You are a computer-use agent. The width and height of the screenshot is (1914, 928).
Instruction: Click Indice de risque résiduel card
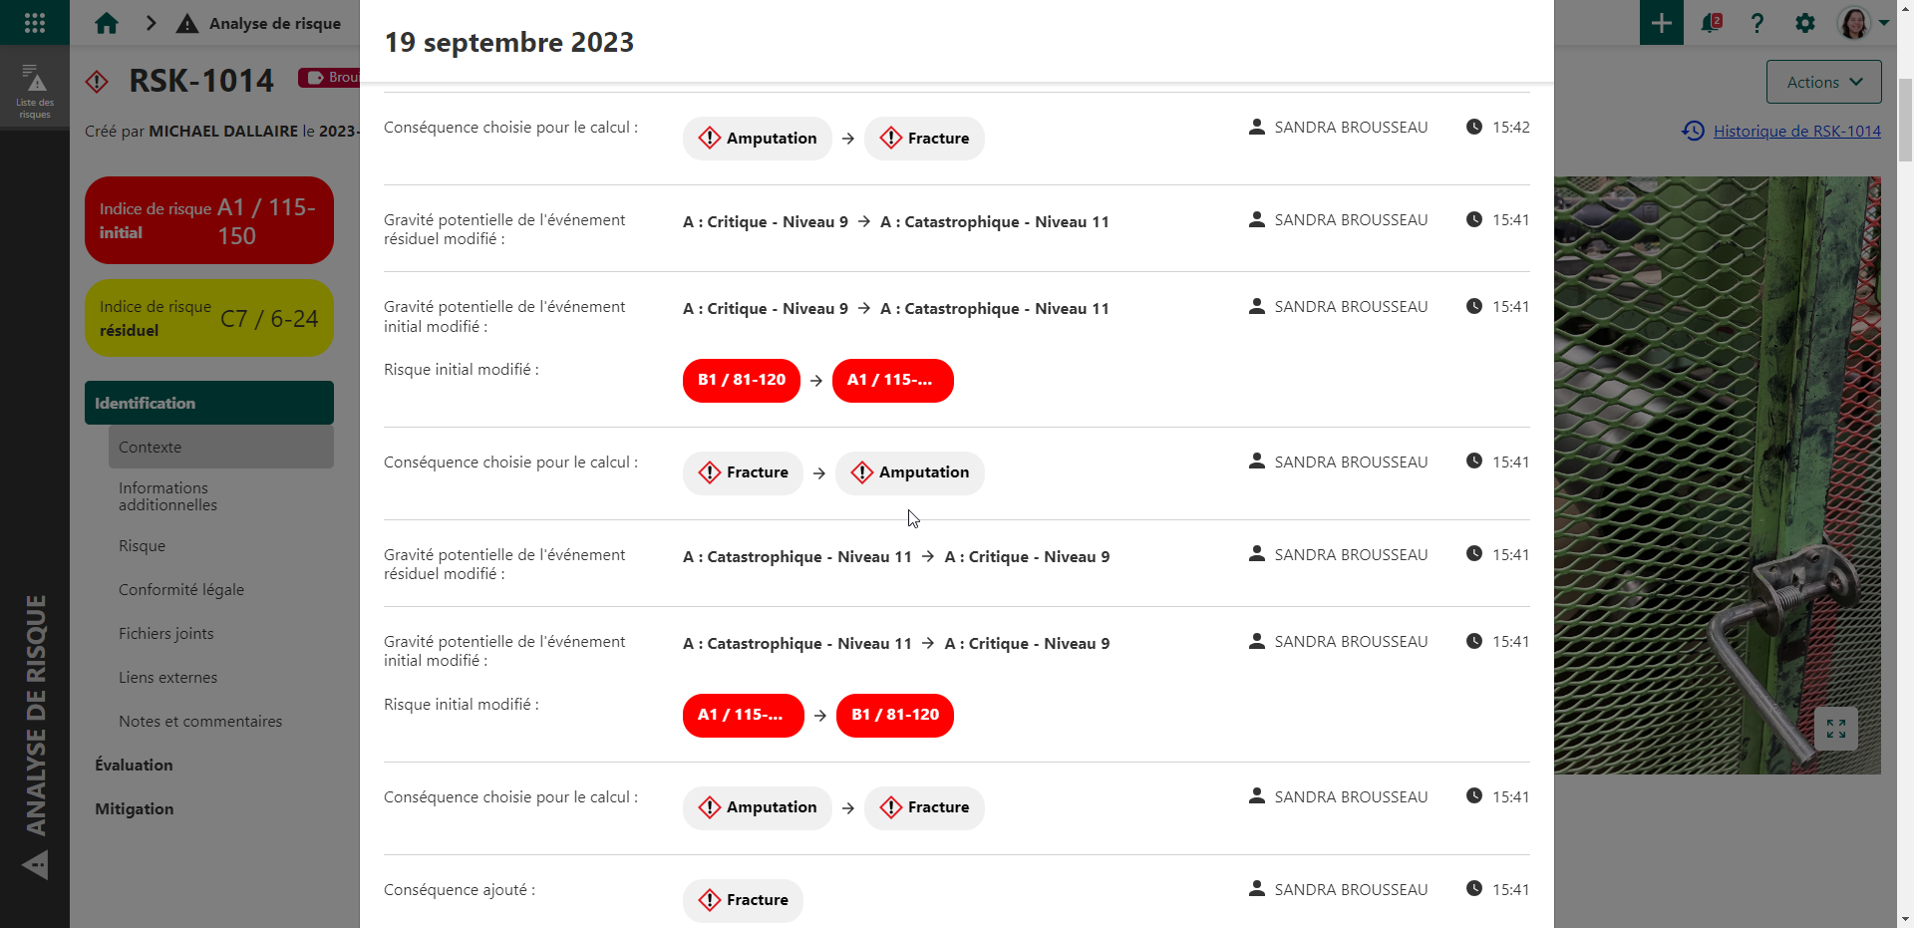point(209,318)
